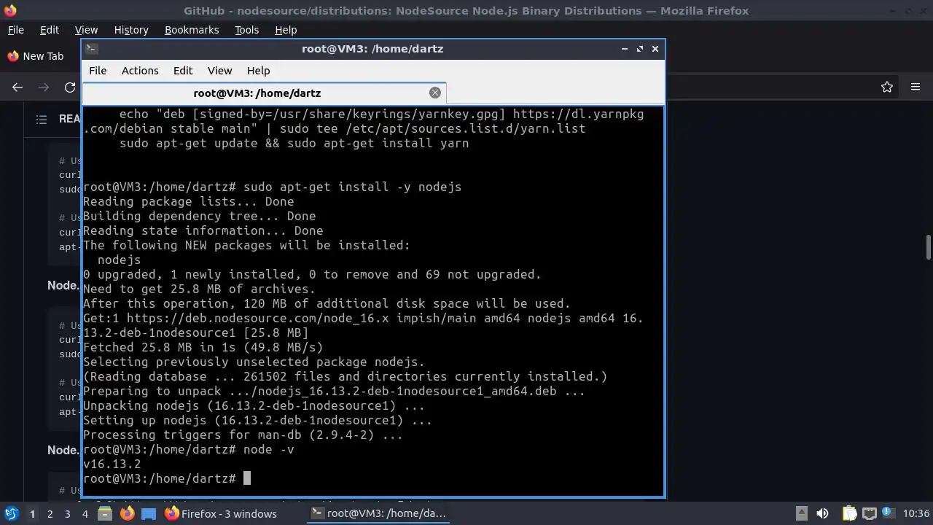
Task: Open the terminal Edit menu
Action: coord(183,71)
